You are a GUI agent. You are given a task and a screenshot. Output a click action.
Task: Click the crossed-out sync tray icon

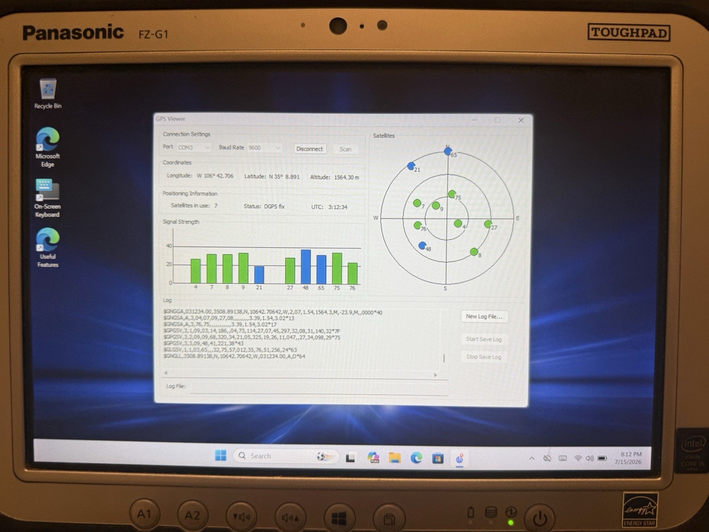click(547, 458)
